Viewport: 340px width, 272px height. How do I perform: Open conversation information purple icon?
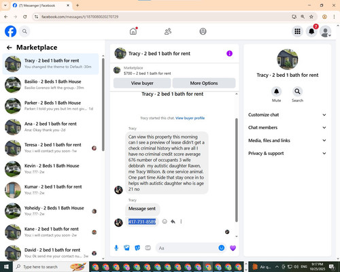point(229,54)
